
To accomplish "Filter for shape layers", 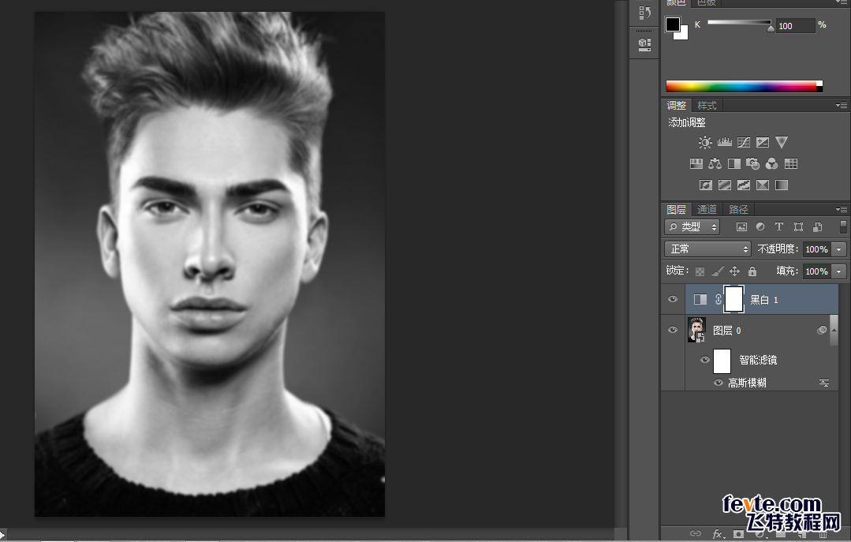I will coord(798,227).
